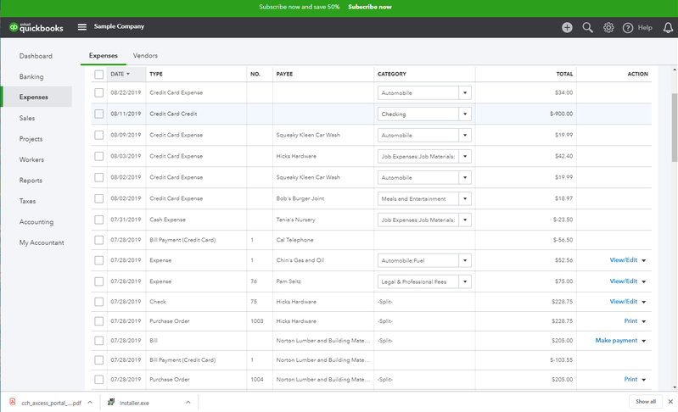Click the vertical scrollbar thumb
Screen dimensions: 678x412
[x=674, y=128]
